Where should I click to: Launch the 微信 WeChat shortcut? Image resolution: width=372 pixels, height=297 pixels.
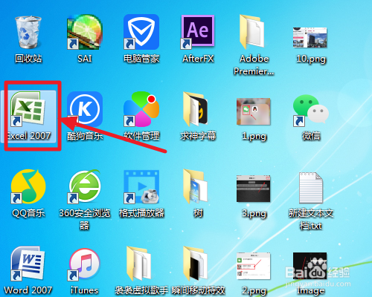pos(310,111)
